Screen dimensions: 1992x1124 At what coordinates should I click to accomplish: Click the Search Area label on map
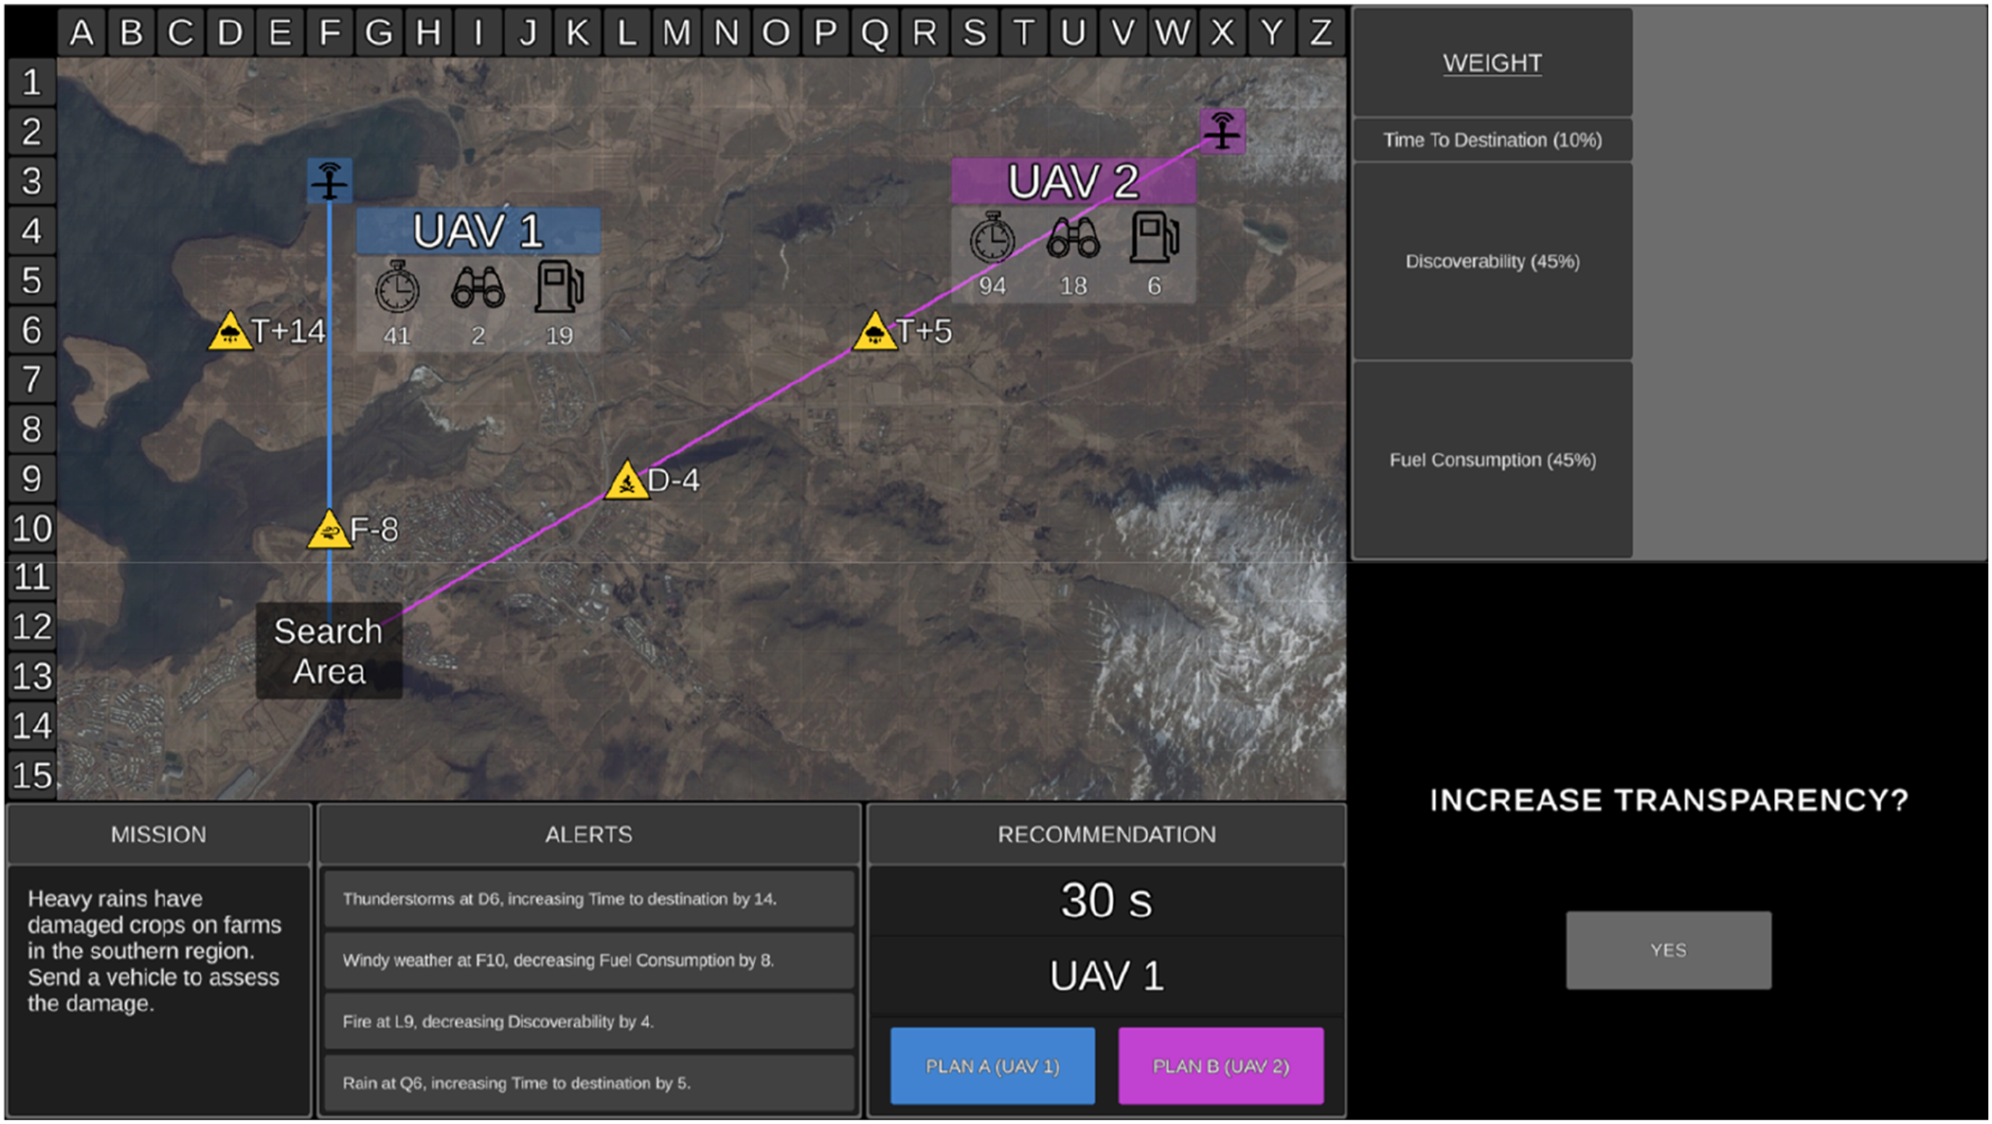(x=329, y=651)
